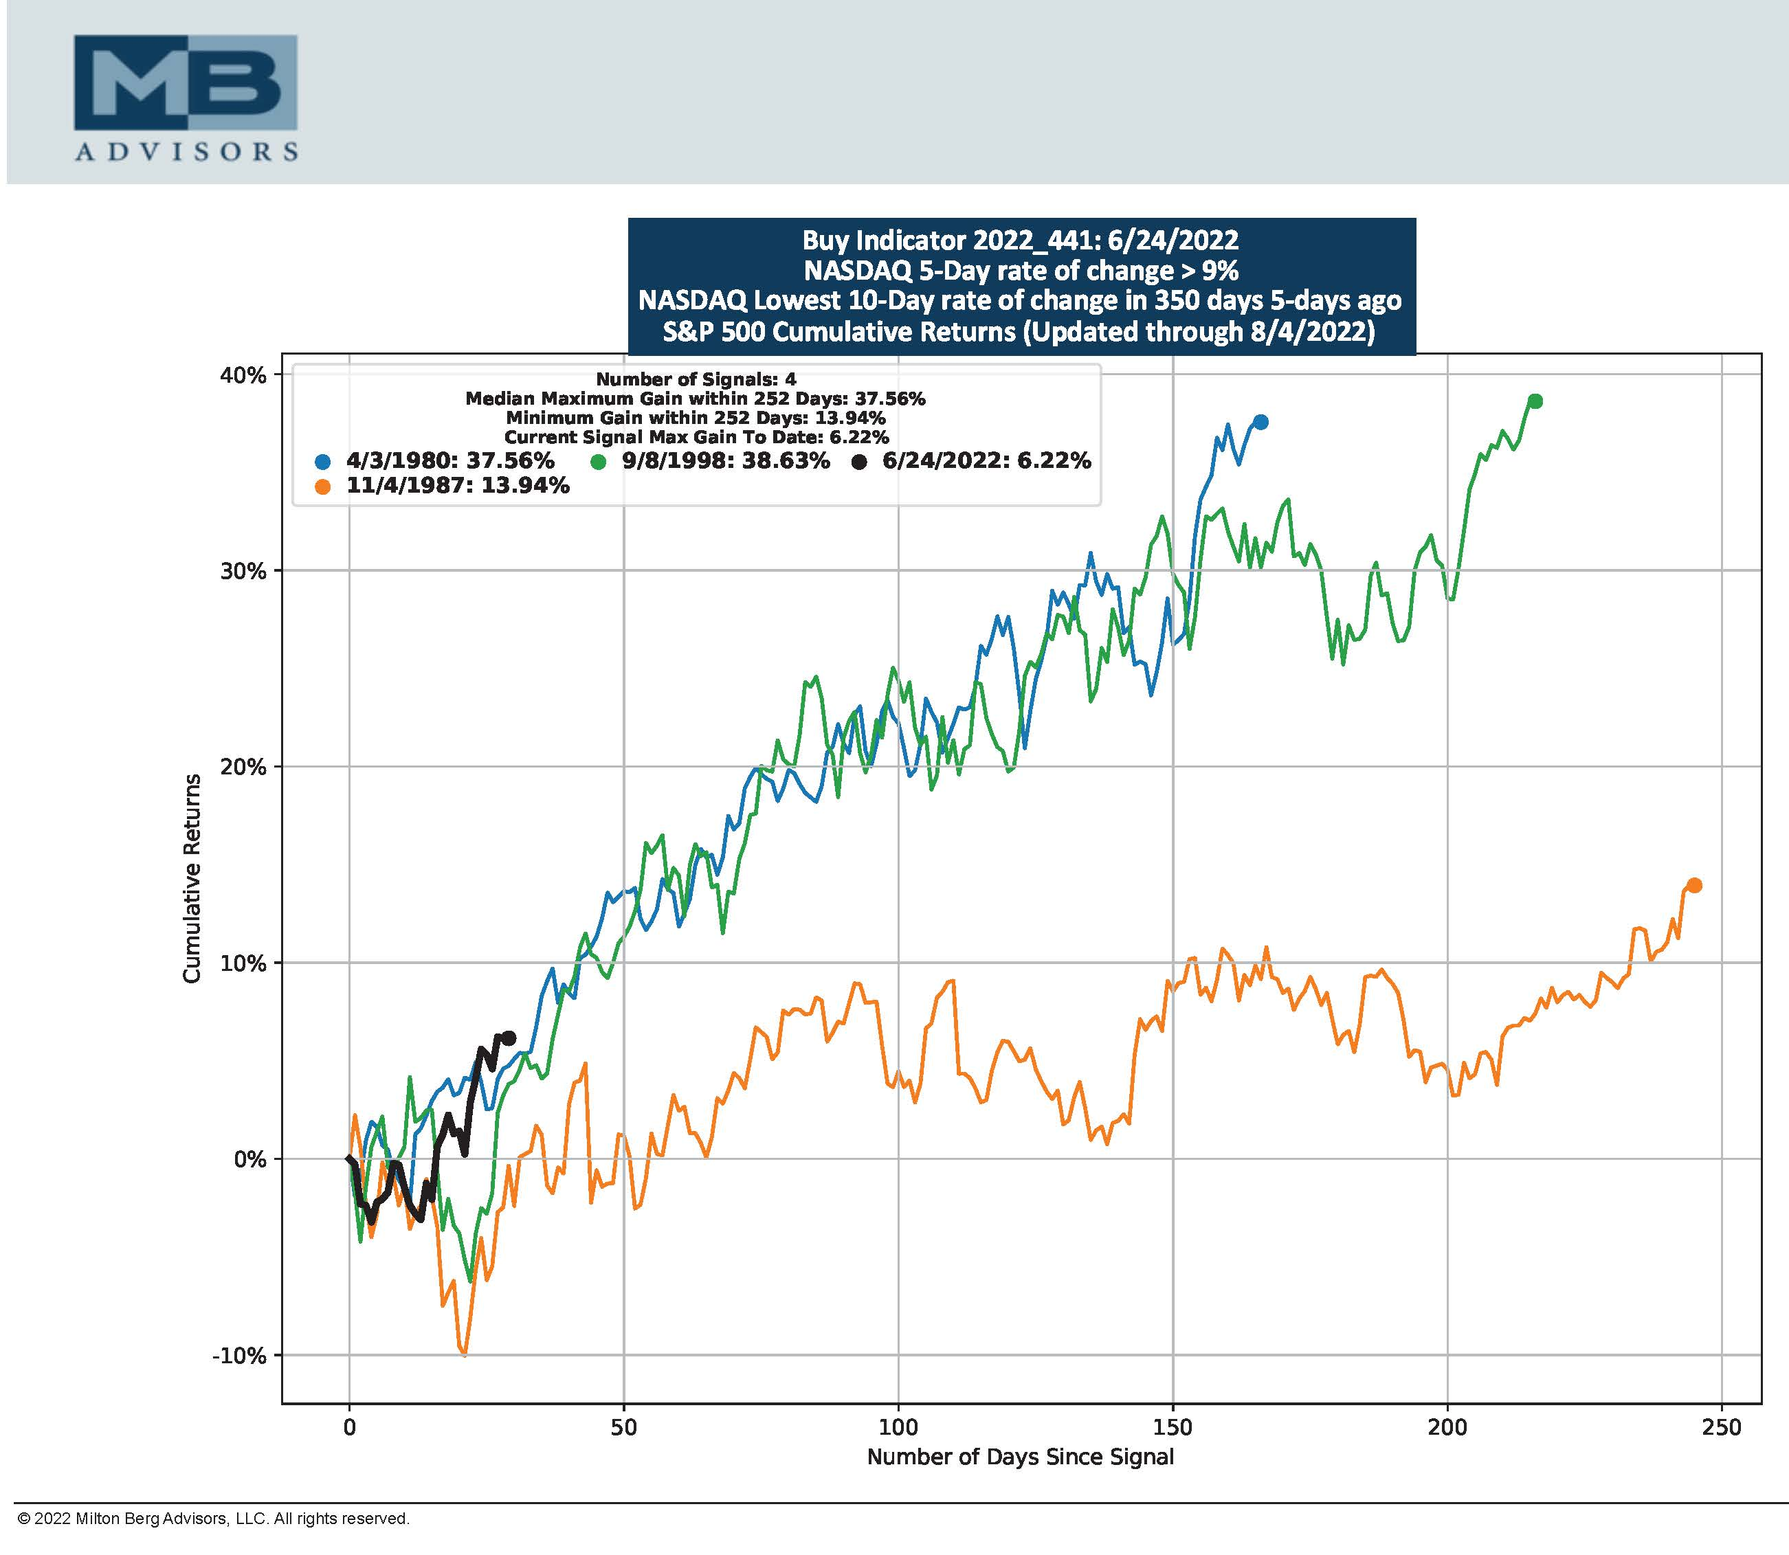Click 'Median Maximum Gain within 252 Days' text

(696, 399)
